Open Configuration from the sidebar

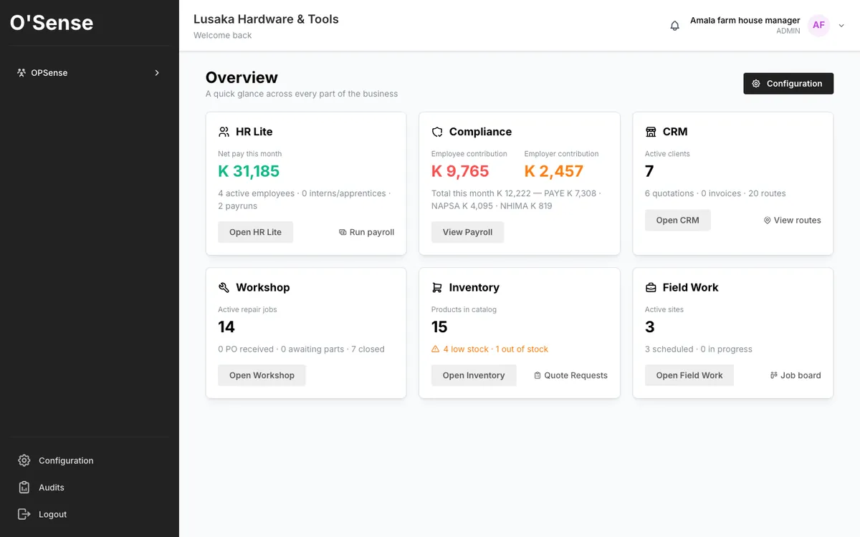pos(66,460)
